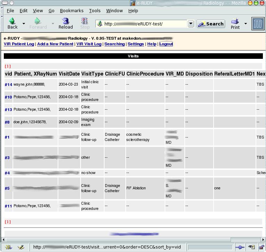The image size is (266, 252).
Task: Click the bottom [1] page number
Action: (8, 222)
